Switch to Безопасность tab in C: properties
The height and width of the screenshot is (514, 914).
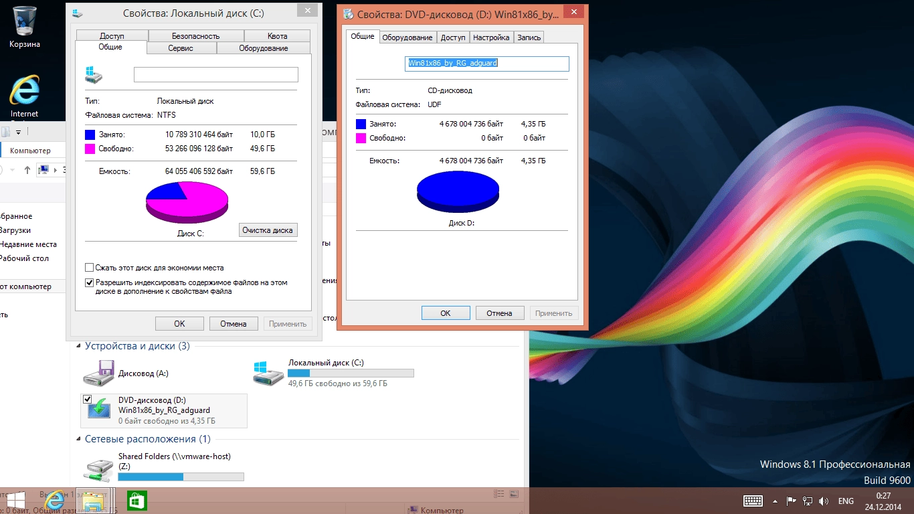[196, 36]
